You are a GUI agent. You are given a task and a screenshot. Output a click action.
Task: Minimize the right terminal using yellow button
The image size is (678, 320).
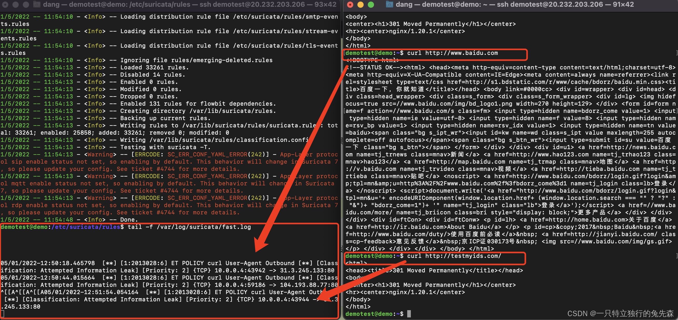tap(360, 4)
